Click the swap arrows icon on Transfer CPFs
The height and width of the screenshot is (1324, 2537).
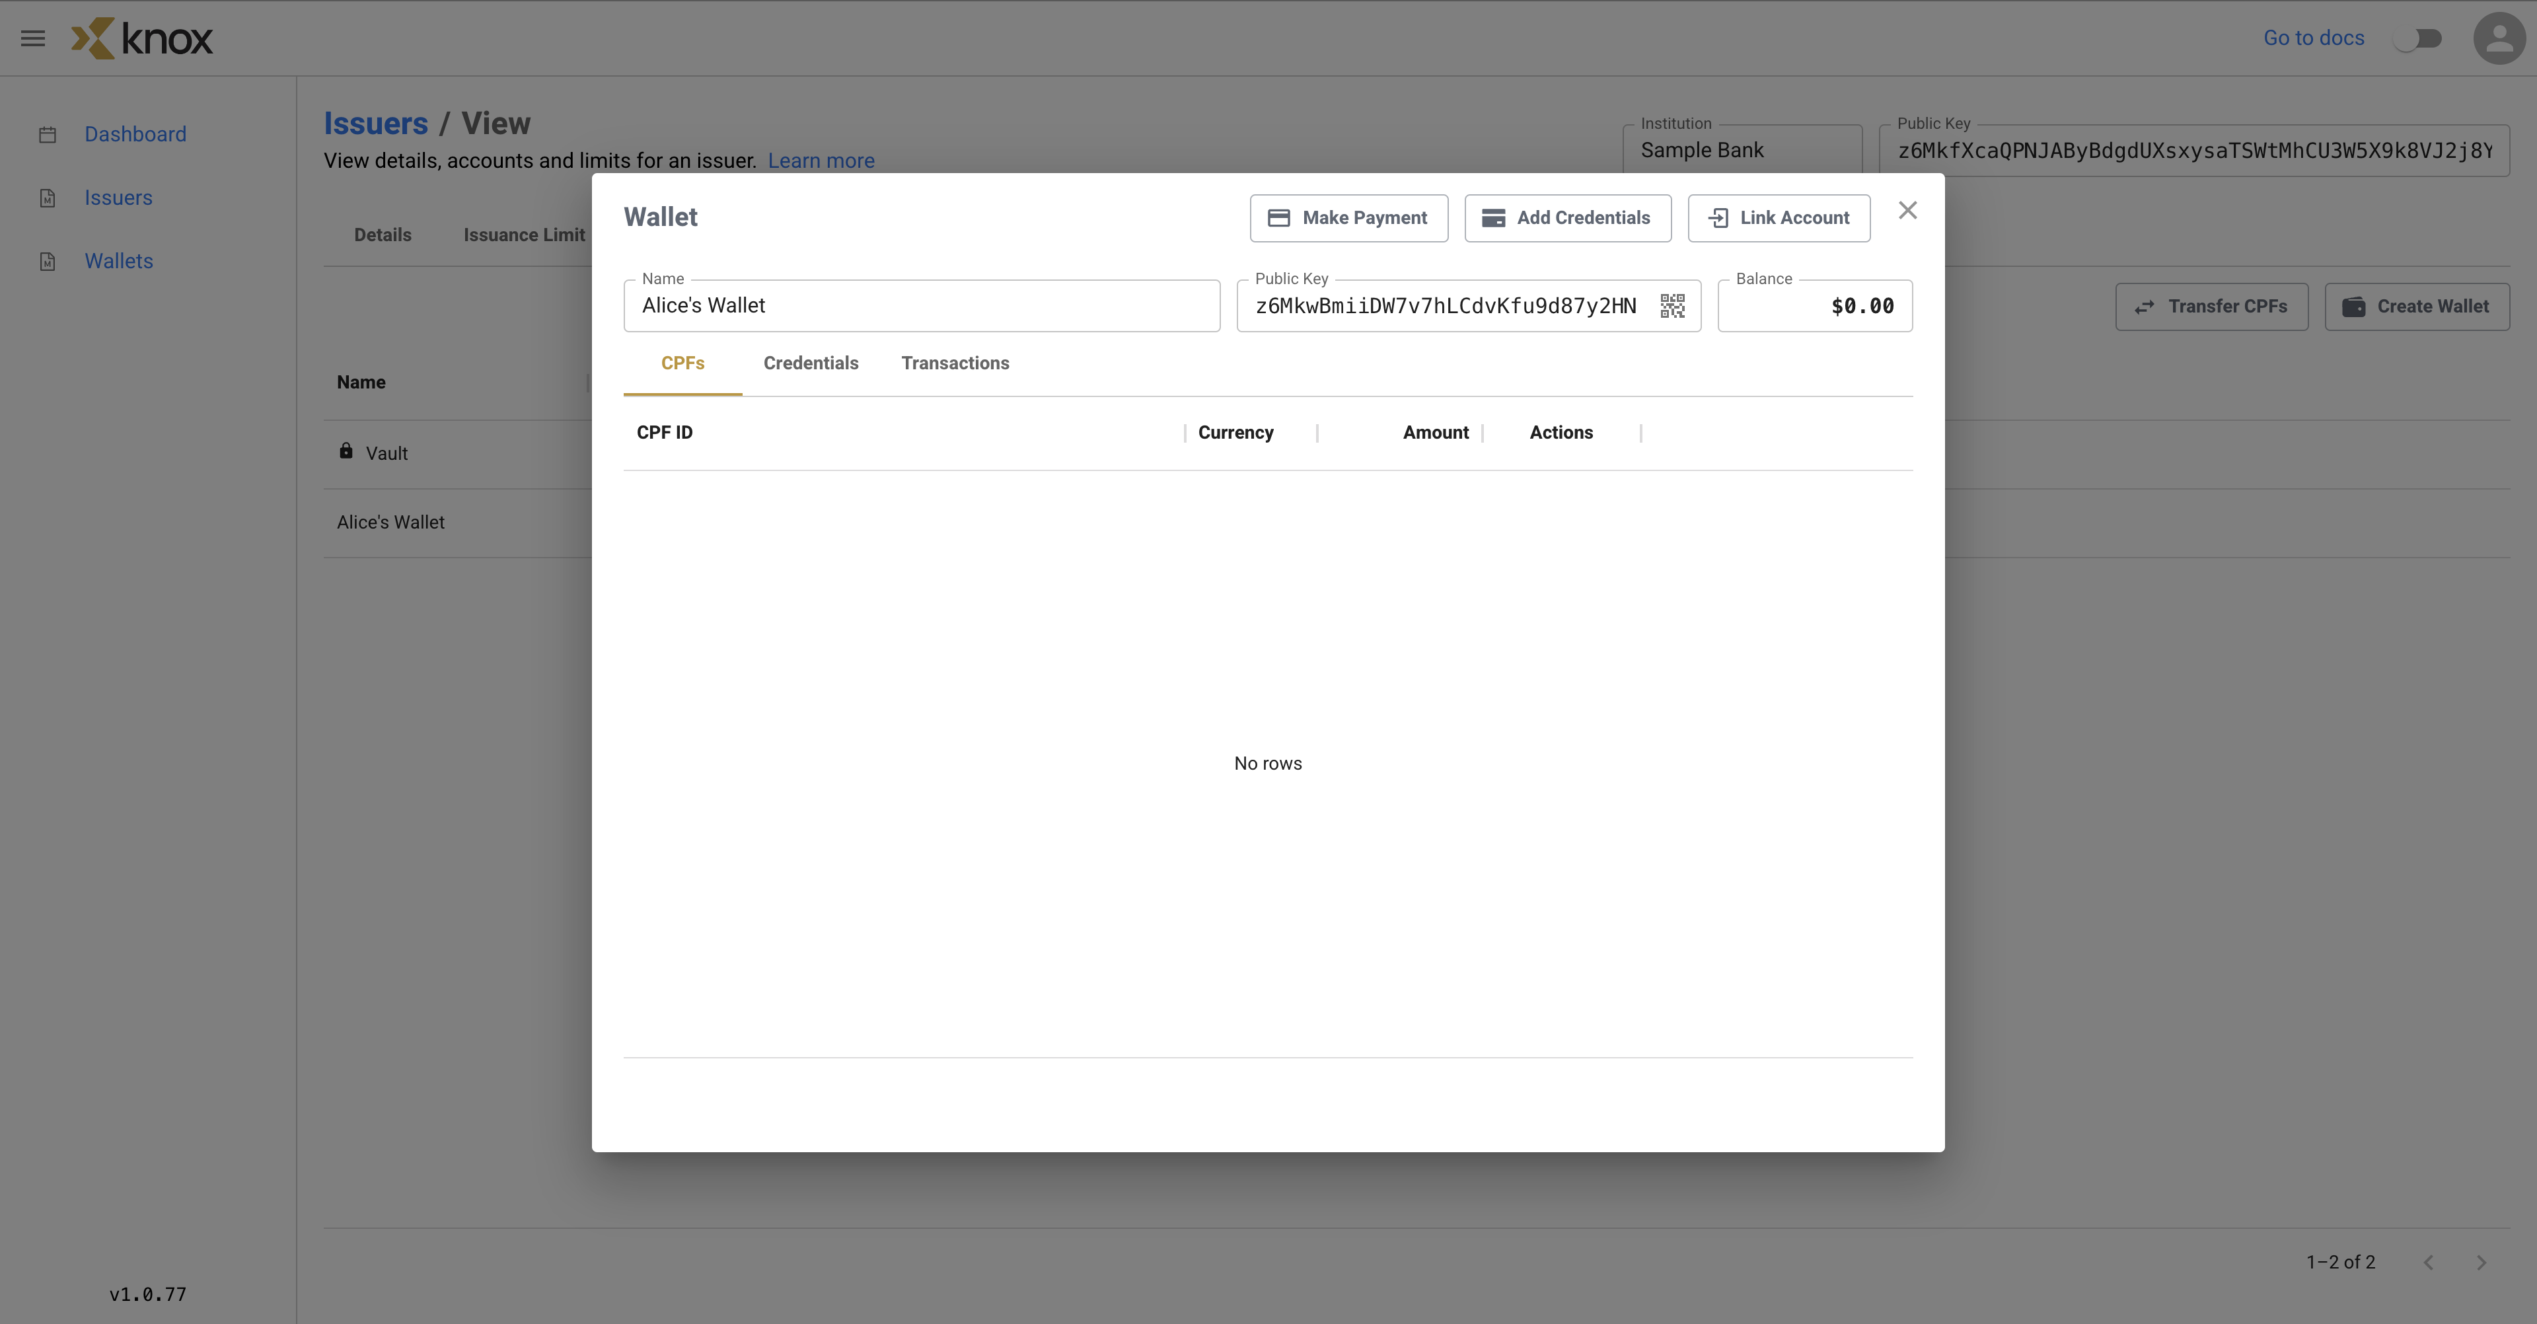(2144, 307)
